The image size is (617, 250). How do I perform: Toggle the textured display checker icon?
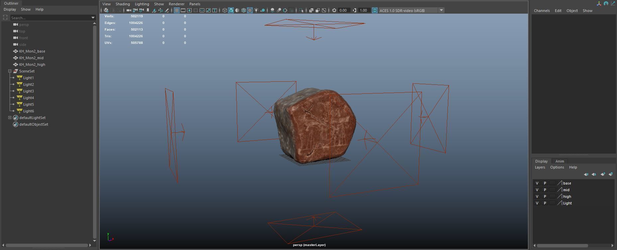coord(250,10)
